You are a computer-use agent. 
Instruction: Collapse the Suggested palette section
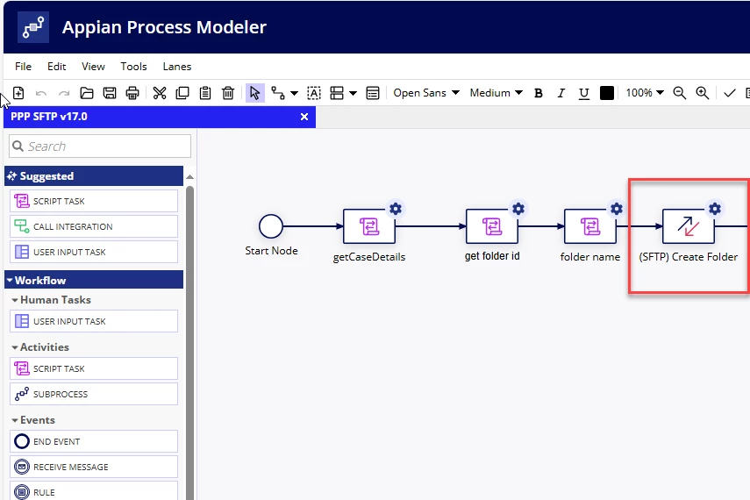click(x=94, y=176)
